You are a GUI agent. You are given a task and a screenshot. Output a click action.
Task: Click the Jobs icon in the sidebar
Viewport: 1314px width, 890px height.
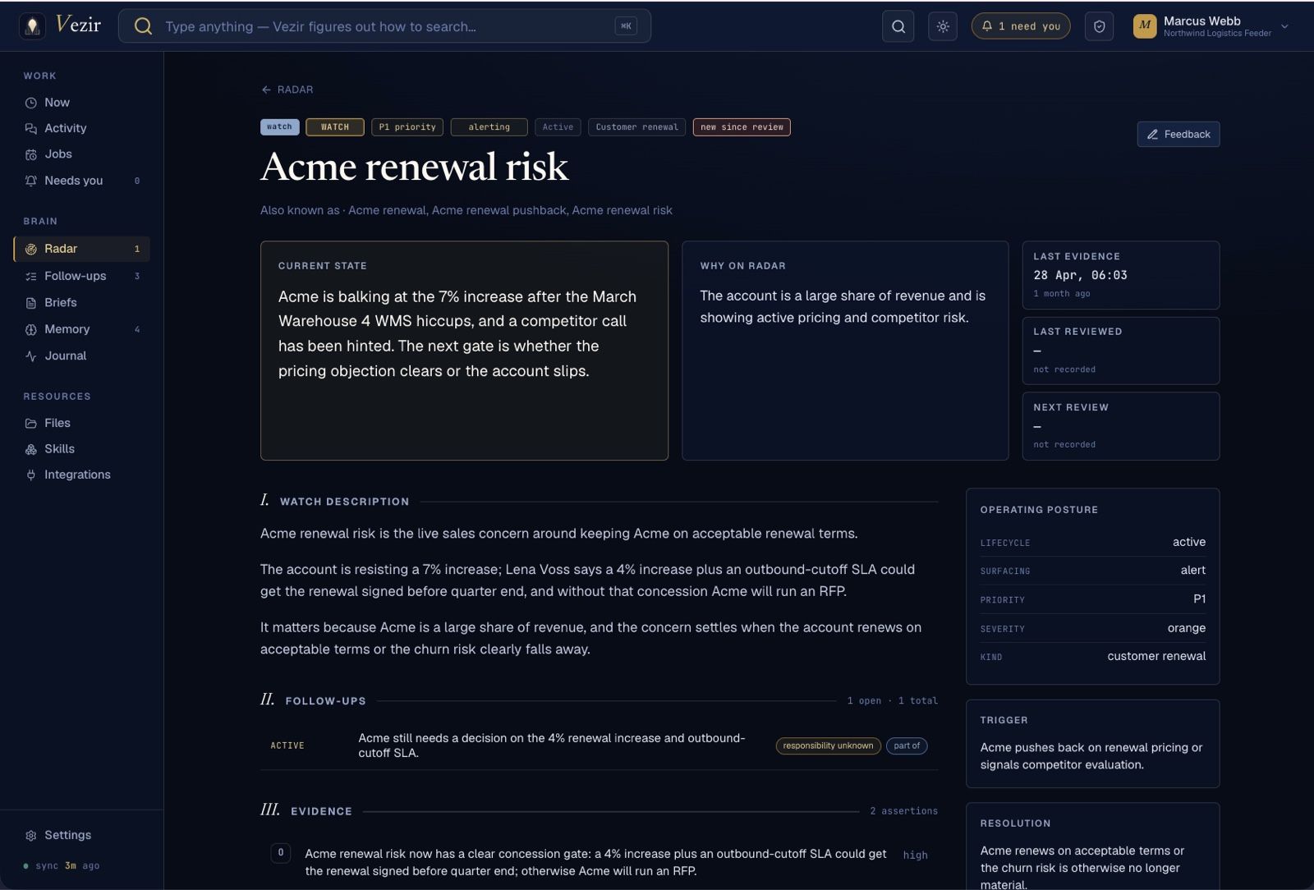(x=31, y=154)
